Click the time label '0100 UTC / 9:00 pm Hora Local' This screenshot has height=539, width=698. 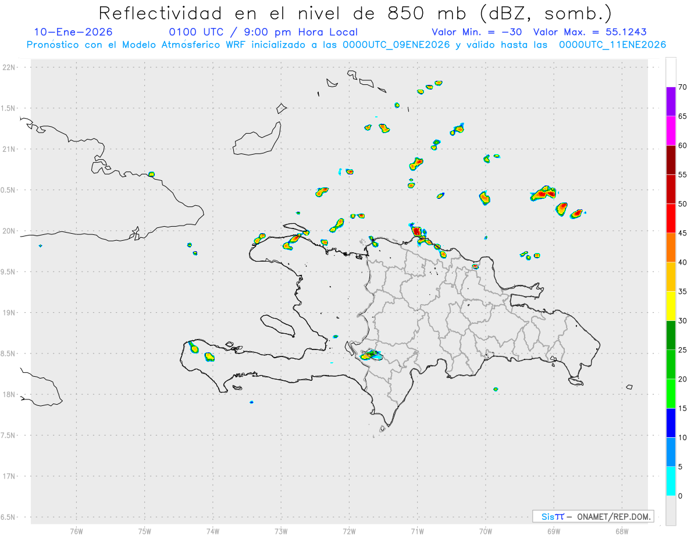[x=263, y=32]
